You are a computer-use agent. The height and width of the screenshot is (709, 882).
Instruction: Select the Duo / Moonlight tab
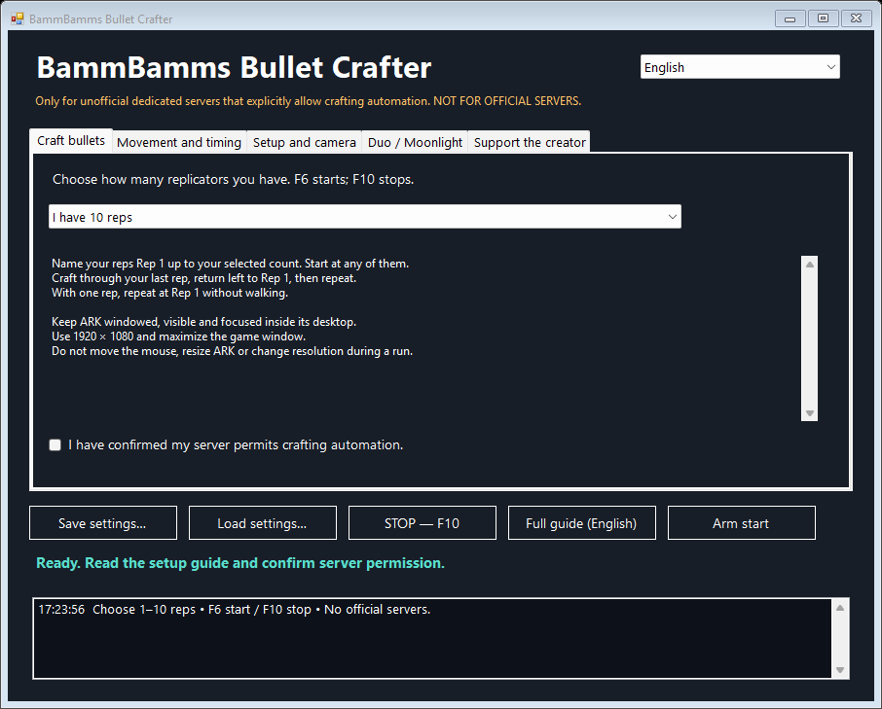coord(415,142)
